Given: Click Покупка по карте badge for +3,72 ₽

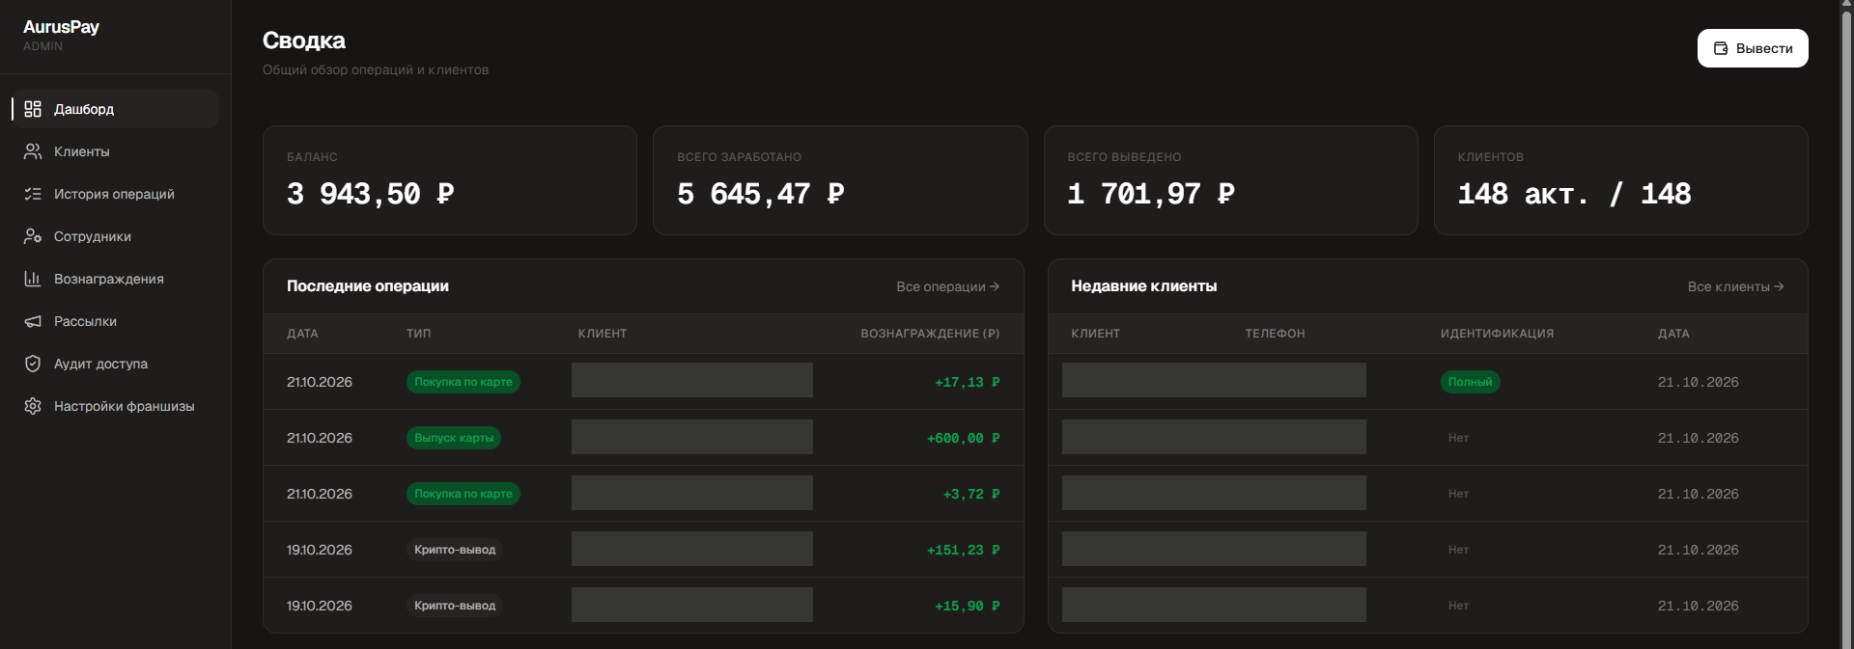Looking at the screenshot, I should (463, 494).
